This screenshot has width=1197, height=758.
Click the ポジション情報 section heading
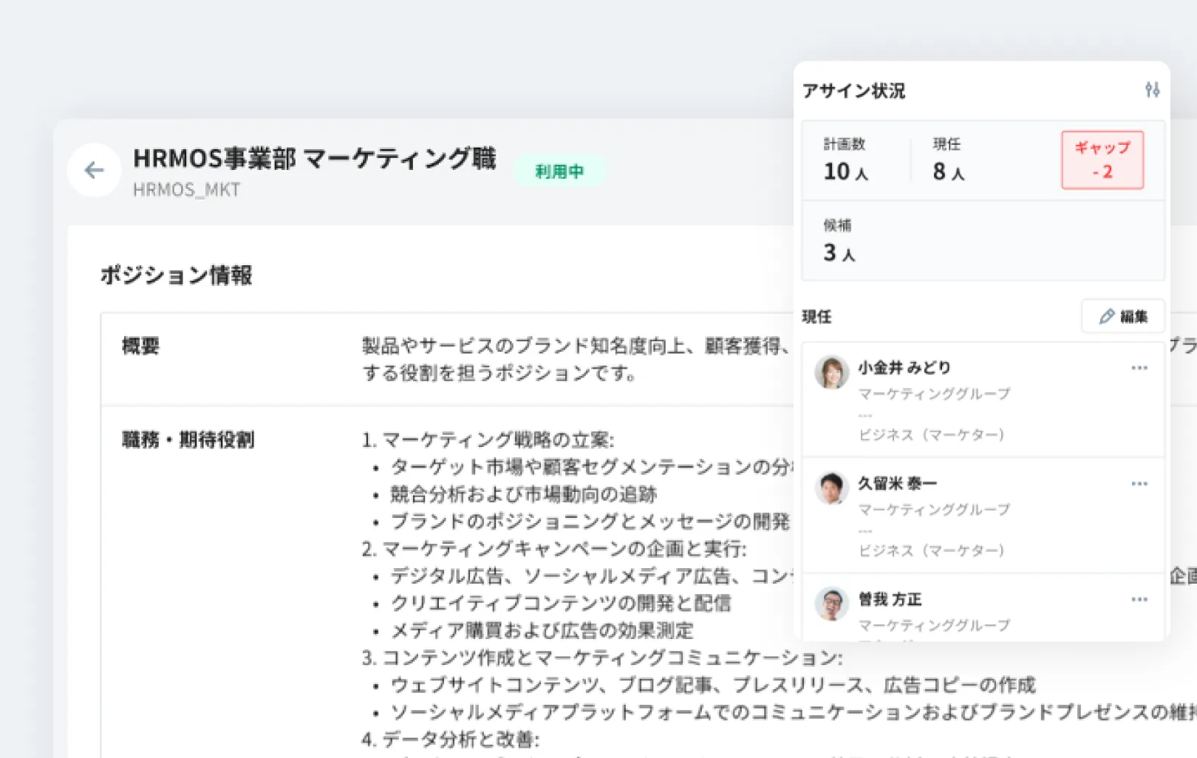coord(177,276)
